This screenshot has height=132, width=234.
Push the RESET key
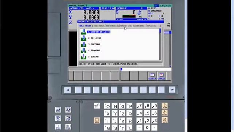click(97, 106)
